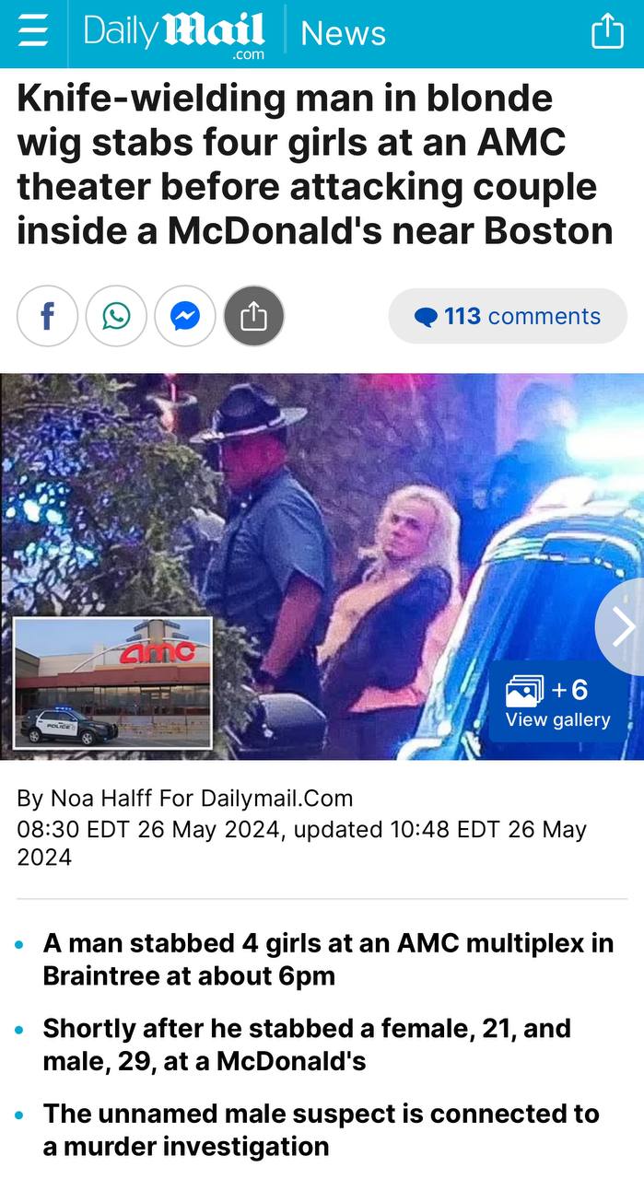Screen dimensions: 644x1179
Task: Tap the main article photo
Action: (322, 566)
